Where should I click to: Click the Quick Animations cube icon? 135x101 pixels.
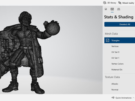(113, 98)
